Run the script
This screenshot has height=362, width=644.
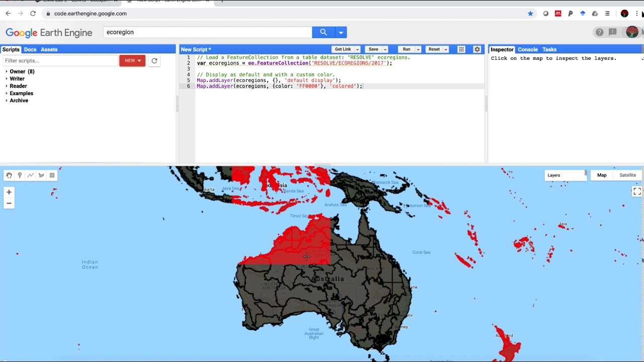pos(407,49)
